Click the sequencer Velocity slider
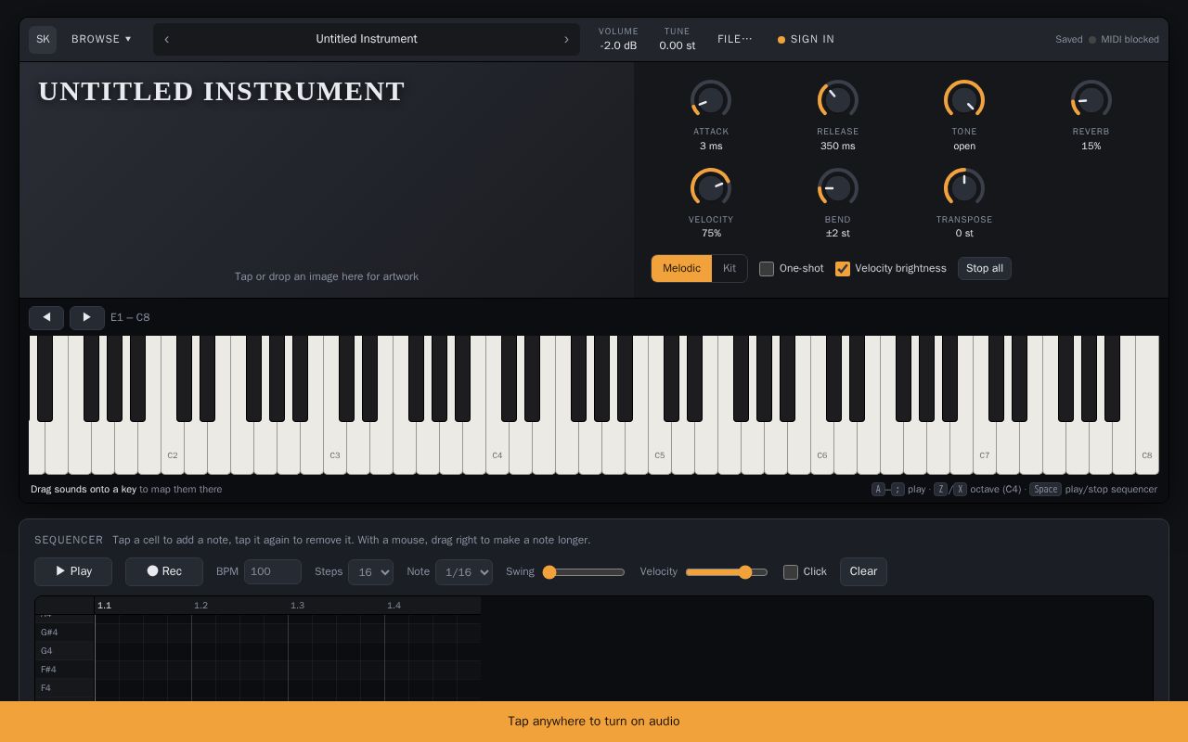Image resolution: width=1188 pixels, height=742 pixels. pos(727,572)
